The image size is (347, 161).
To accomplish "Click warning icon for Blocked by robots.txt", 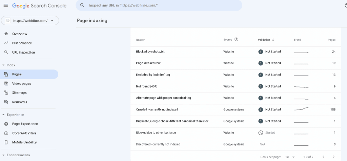I will 261,52.
